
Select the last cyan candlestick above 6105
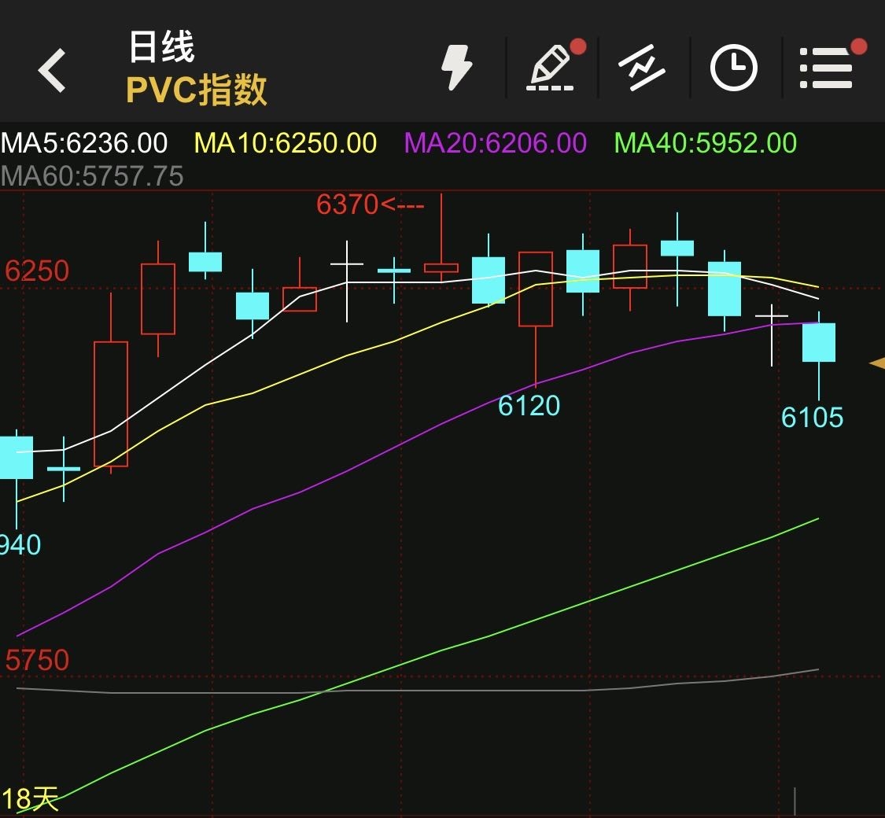coord(819,342)
